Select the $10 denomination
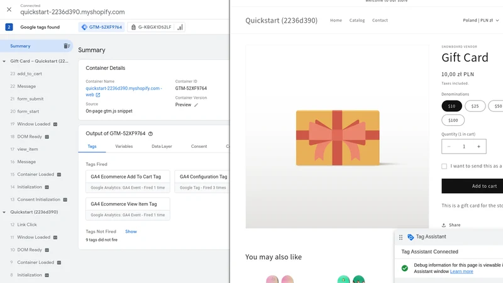This screenshot has width=503, height=283. (x=451, y=106)
